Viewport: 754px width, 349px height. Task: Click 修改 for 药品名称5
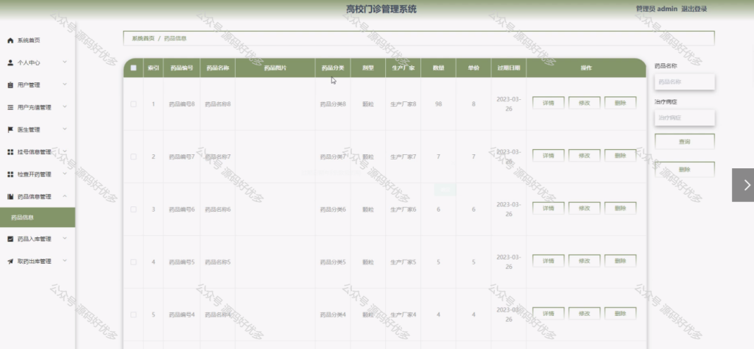coord(584,261)
